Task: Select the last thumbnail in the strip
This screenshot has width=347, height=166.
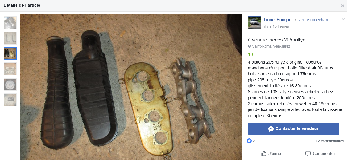Action: coord(10,100)
